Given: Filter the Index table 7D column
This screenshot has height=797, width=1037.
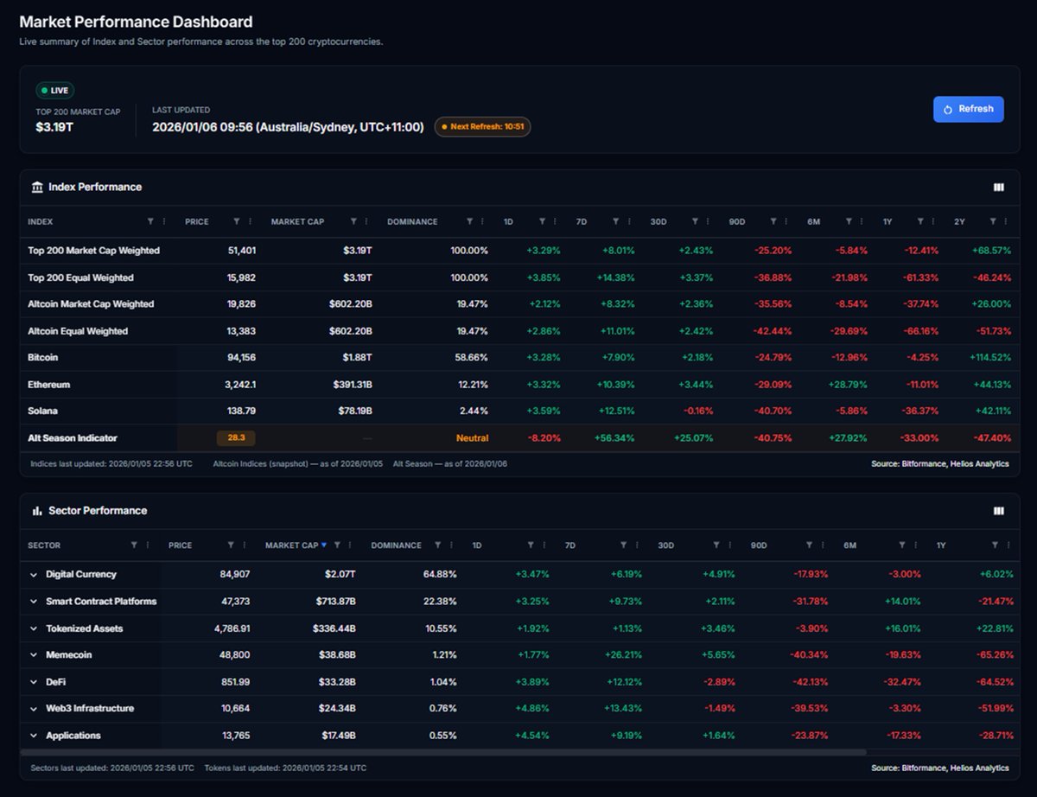Looking at the screenshot, I should coord(615,222).
